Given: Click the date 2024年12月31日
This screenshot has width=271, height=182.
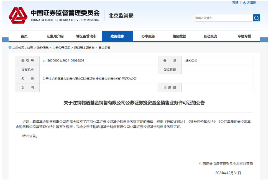Looking at the screenshot, I should click(x=228, y=173).
